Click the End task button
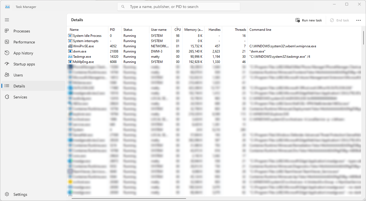366x201 pixels. [340, 20]
